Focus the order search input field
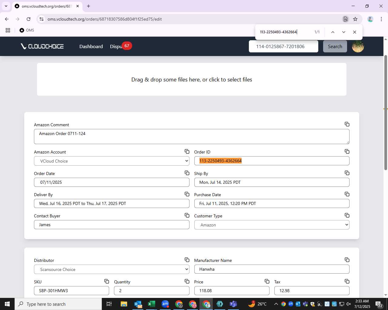This screenshot has height=310, width=388. coord(283,46)
